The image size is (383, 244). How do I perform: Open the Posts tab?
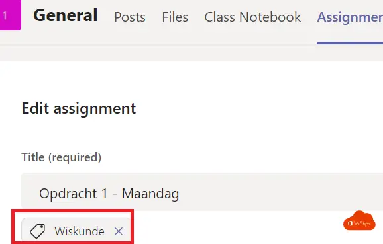pyautogui.click(x=130, y=17)
